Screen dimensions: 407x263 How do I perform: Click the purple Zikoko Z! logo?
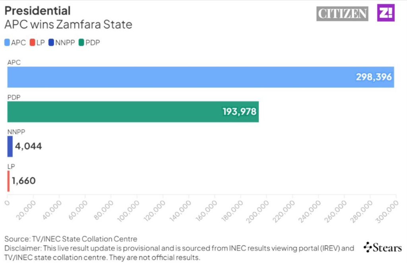(x=386, y=13)
